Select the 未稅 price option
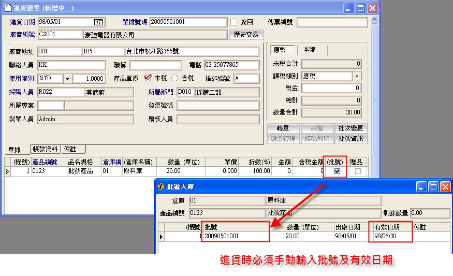The height and width of the screenshot is (276, 453). (x=148, y=78)
